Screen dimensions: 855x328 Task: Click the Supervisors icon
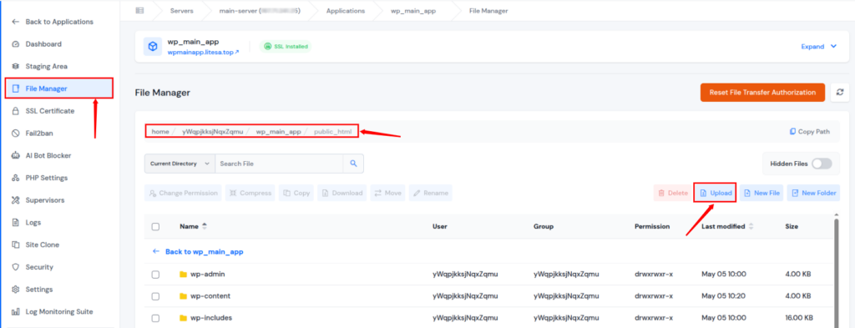[15, 200]
